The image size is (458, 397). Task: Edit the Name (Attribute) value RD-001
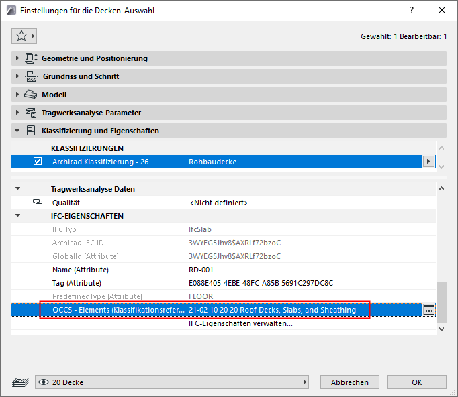pos(201,270)
